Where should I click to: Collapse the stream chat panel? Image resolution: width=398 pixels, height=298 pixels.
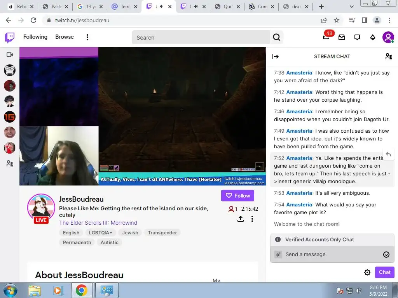coord(276,57)
